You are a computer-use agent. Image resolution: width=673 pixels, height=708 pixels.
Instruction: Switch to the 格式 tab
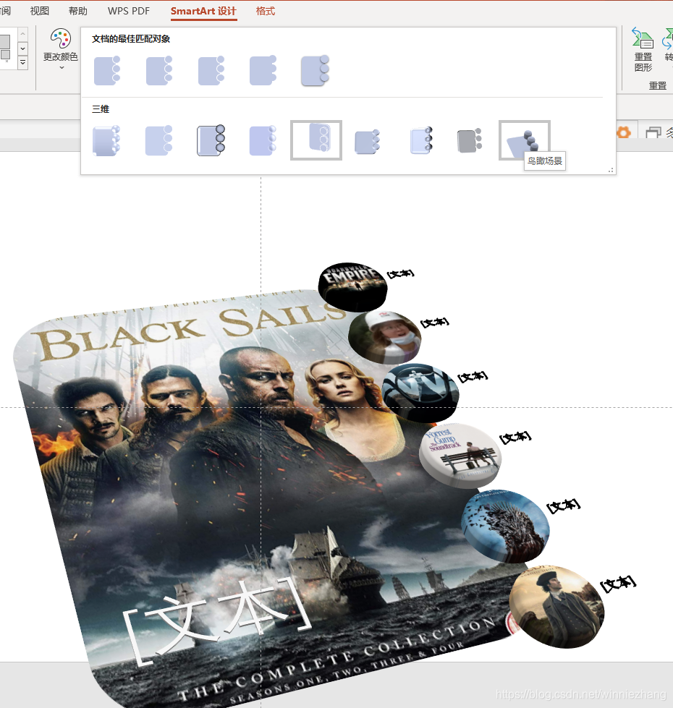click(x=265, y=11)
